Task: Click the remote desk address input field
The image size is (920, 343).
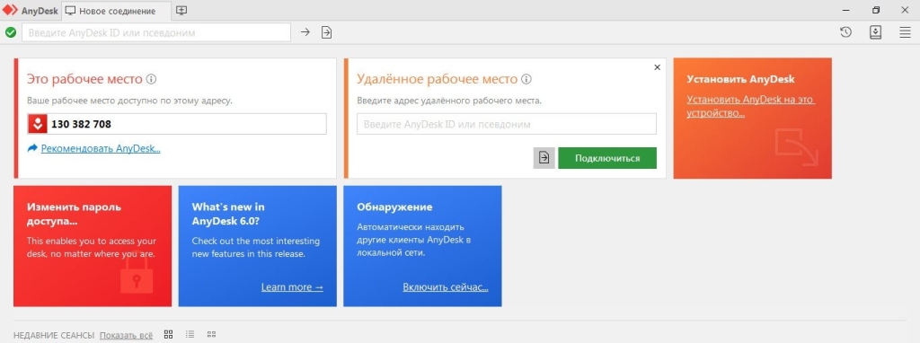Action: tap(507, 124)
